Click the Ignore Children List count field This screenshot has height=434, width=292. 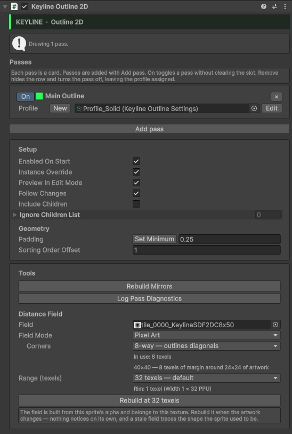(267, 215)
